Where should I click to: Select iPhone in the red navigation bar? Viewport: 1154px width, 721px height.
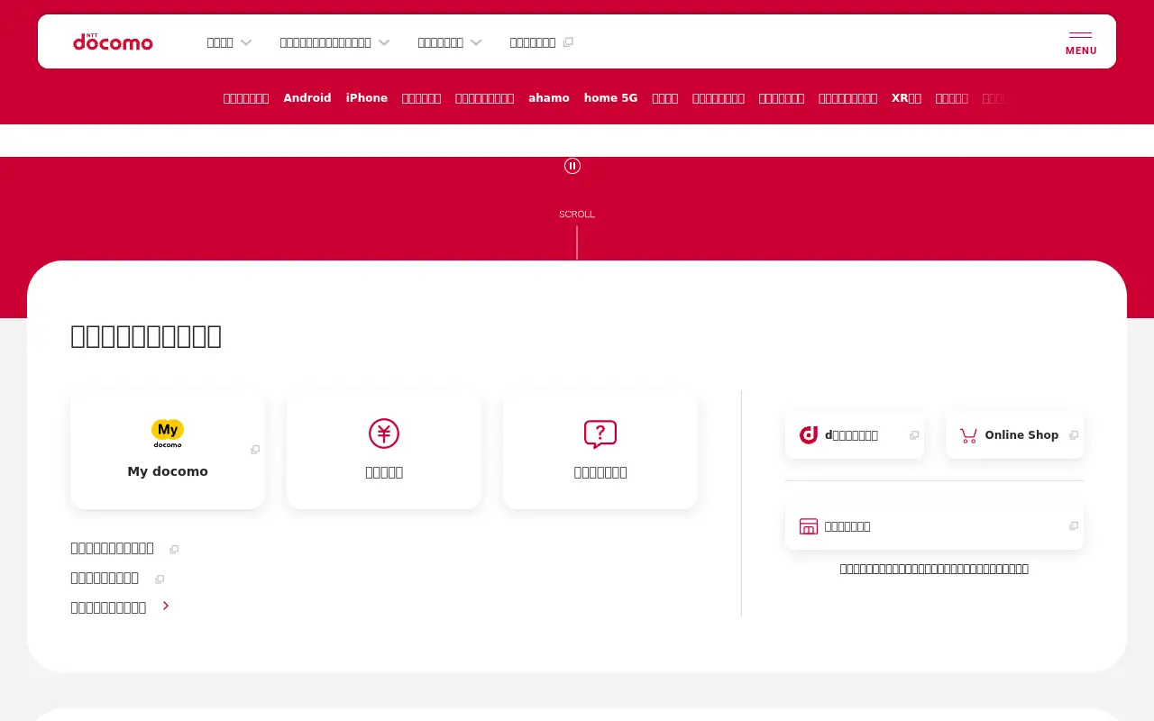(367, 98)
